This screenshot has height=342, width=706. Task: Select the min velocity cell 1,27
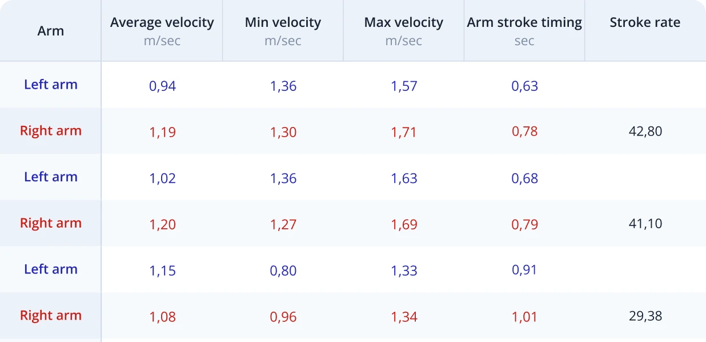[x=283, y=224]
